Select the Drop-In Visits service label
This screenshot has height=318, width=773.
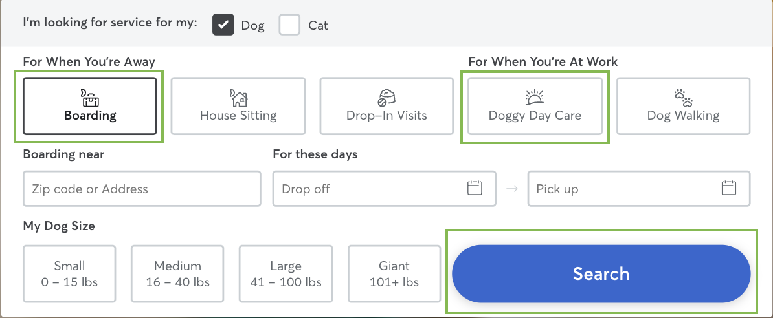tap(386, 116)
